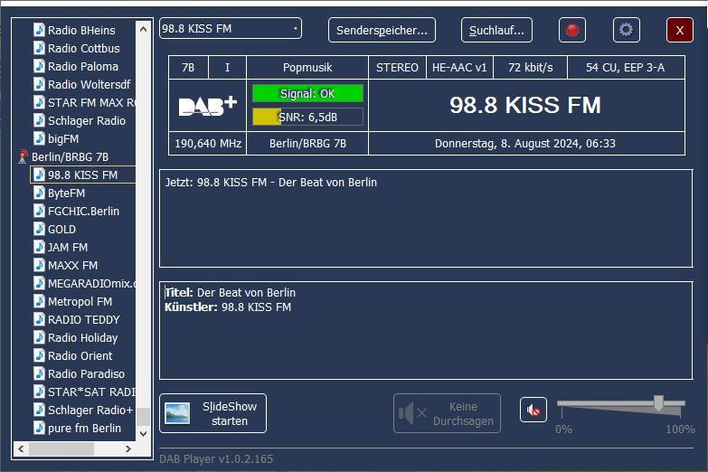This screenshot has width=708, height=472.
Task: Toggle the mute speaker button
Action: tap(533, 411)
